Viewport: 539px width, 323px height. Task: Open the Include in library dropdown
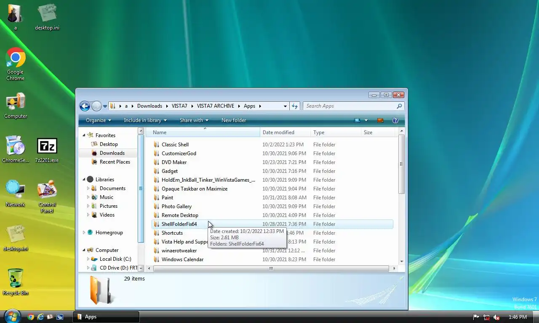145,120
